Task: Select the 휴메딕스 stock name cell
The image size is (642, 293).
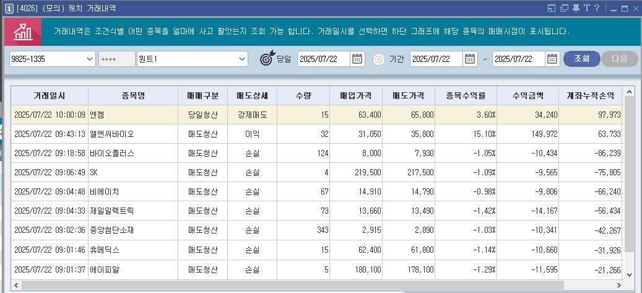Action: (x=133, y=249)
